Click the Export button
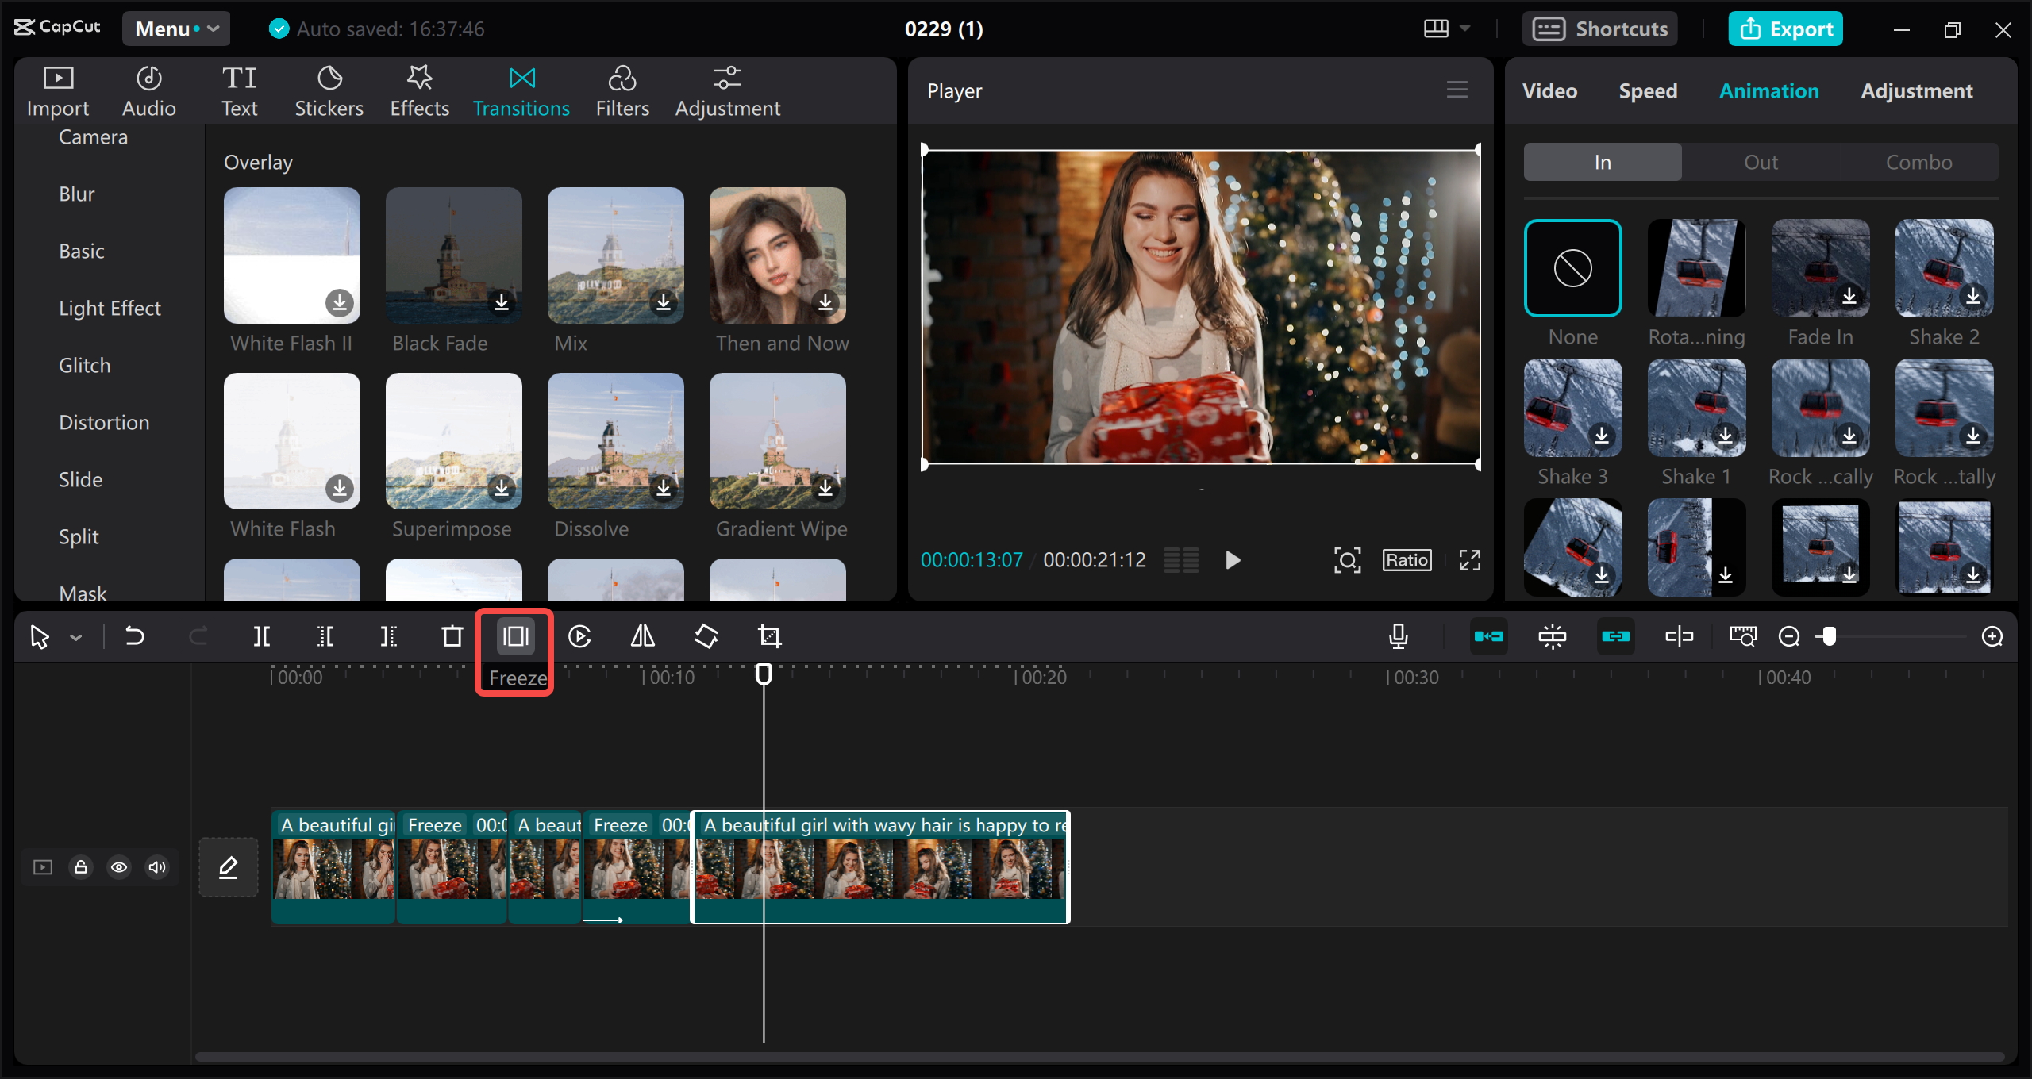Image resolution: width=2032 pixels, height=1079 pixels. coord(1786,29)
